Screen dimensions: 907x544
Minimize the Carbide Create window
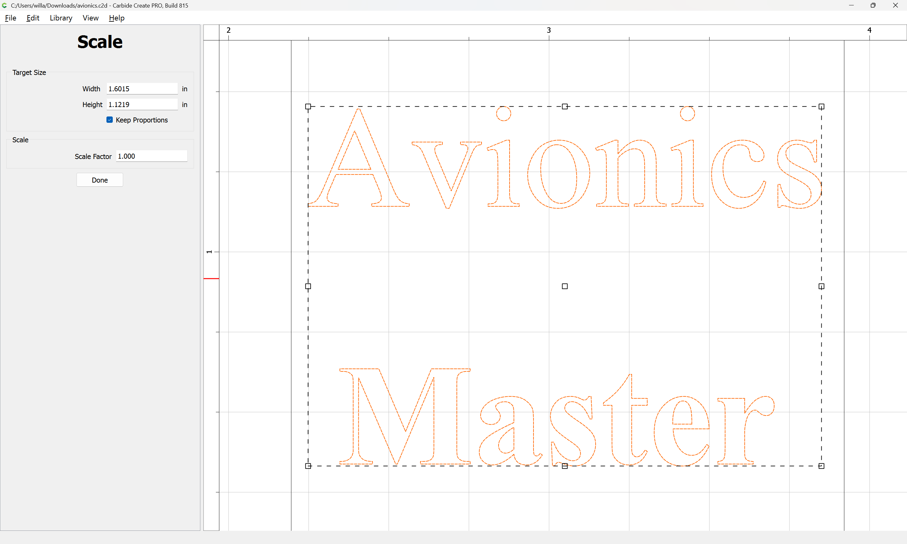tap(851, 5)
